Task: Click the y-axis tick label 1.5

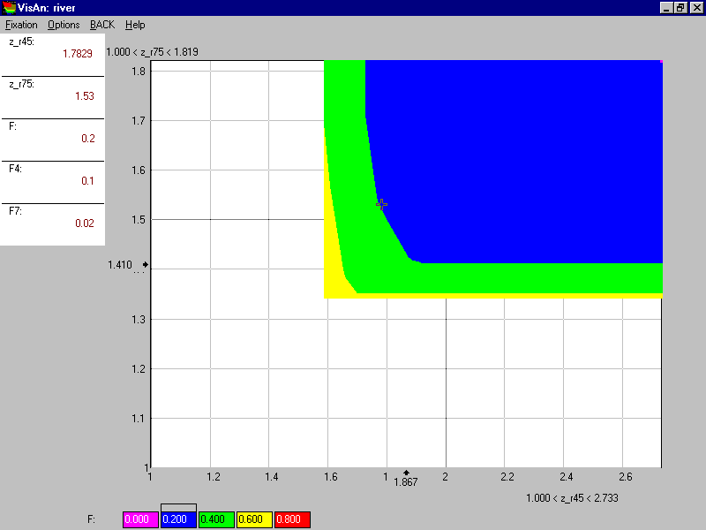Action: click(139, 220)
